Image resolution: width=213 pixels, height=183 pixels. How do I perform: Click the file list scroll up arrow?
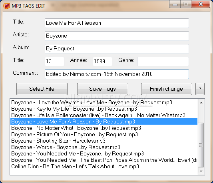pos(201,103)
